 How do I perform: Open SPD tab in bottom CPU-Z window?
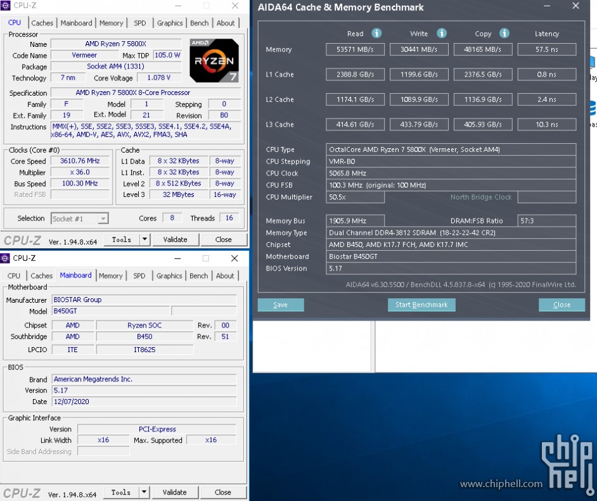[x=139, y=276]
